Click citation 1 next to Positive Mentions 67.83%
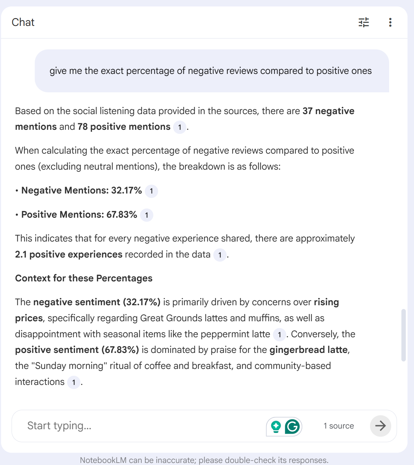Image resolution: width=414 pixels, height=465 pixels. tap(147, 215)
